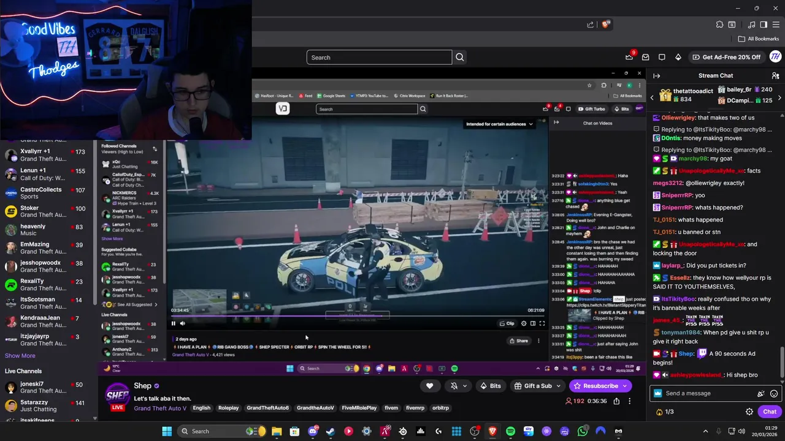Show next gift leaderboard entries
785x441 pixels.
[779, 98]
